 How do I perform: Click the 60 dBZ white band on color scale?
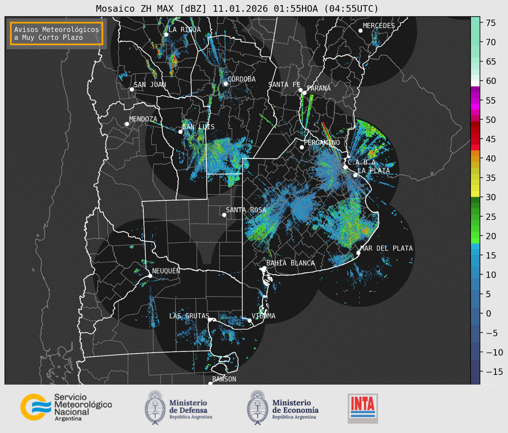click(x=475, y=83)
